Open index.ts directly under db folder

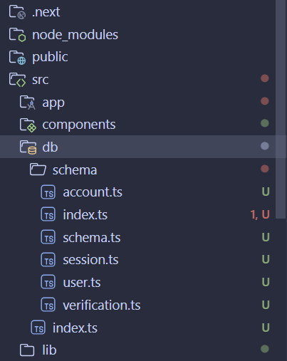pyautogui.click(x=75, y=328)
